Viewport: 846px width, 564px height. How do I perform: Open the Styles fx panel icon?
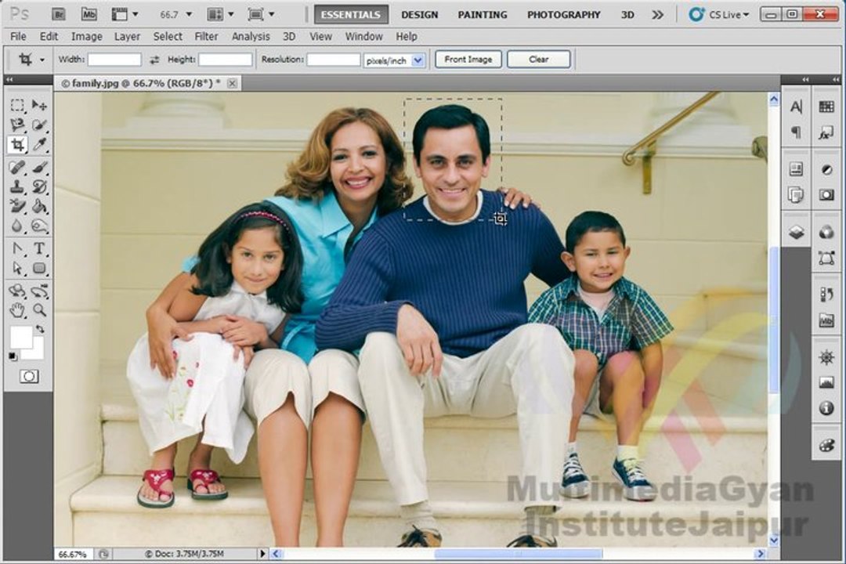coord(826,132)
